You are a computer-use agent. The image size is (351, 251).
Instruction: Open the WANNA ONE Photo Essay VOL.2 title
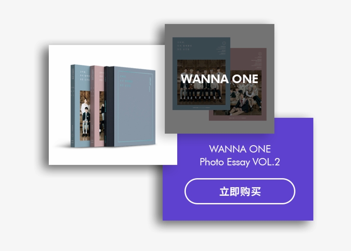point(240,155)
